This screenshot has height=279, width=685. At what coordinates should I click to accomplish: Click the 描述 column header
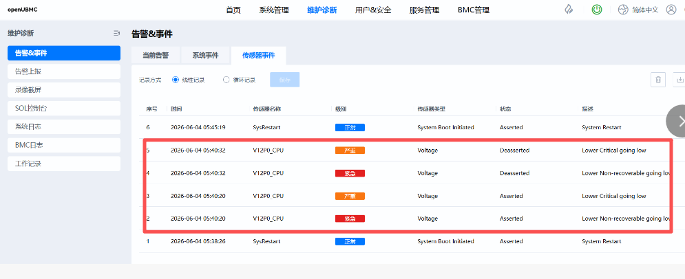[587, 109]
